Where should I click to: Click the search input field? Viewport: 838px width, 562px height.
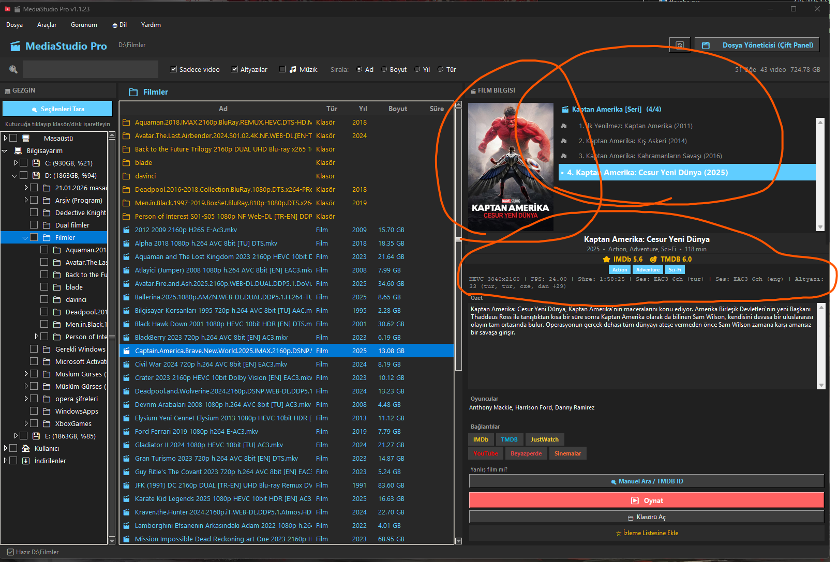[x=91, y=69]
